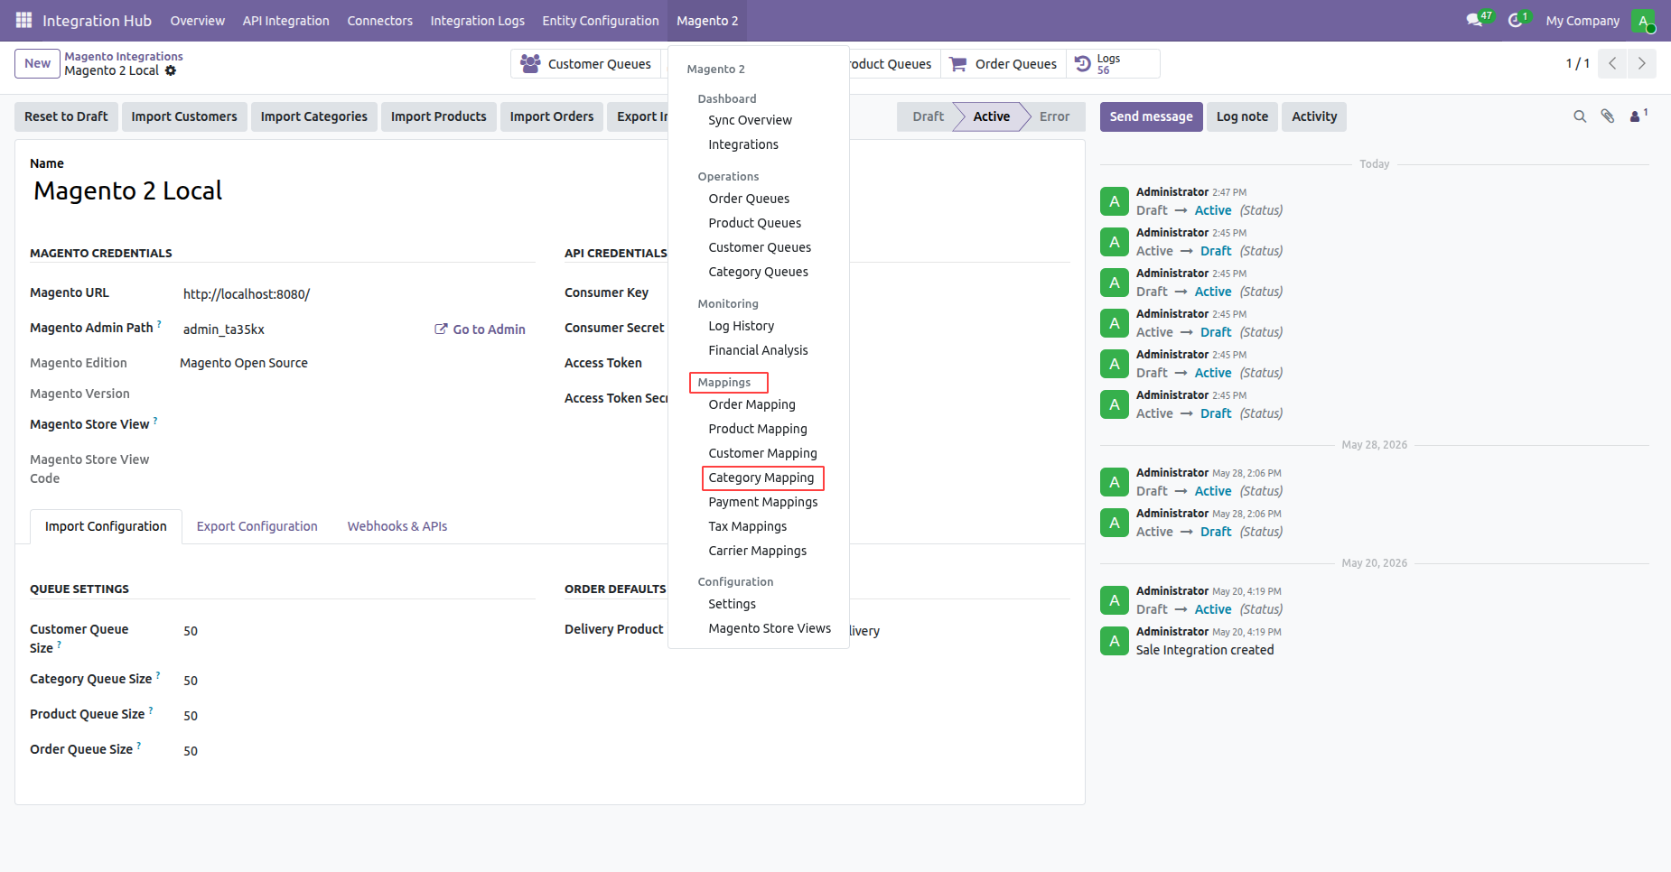Click the Log note button
This screenshot has width=1671, height=872.
pyautogui.click(x=1242, y=116)
